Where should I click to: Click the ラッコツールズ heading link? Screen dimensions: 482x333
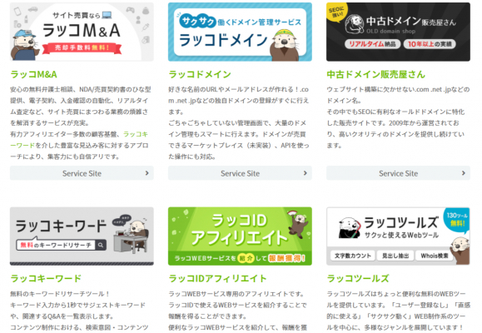[358, 279]
